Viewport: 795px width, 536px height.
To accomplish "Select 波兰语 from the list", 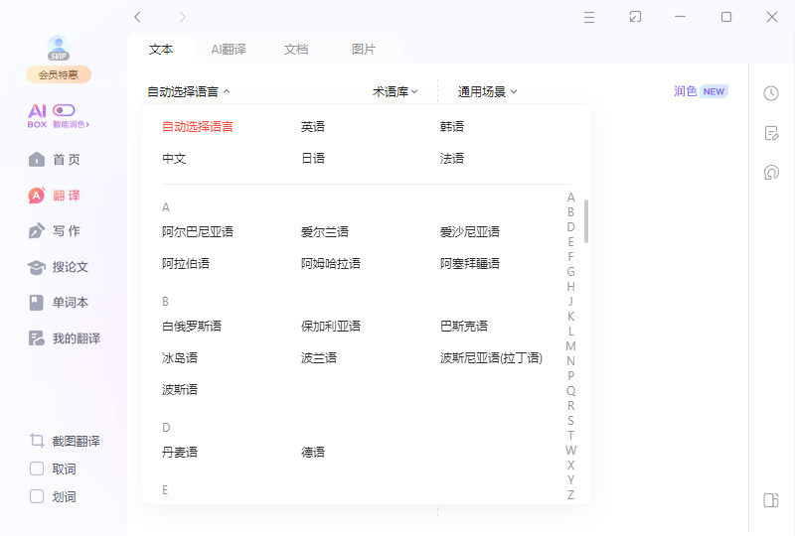I will click(x=319, y=358).
